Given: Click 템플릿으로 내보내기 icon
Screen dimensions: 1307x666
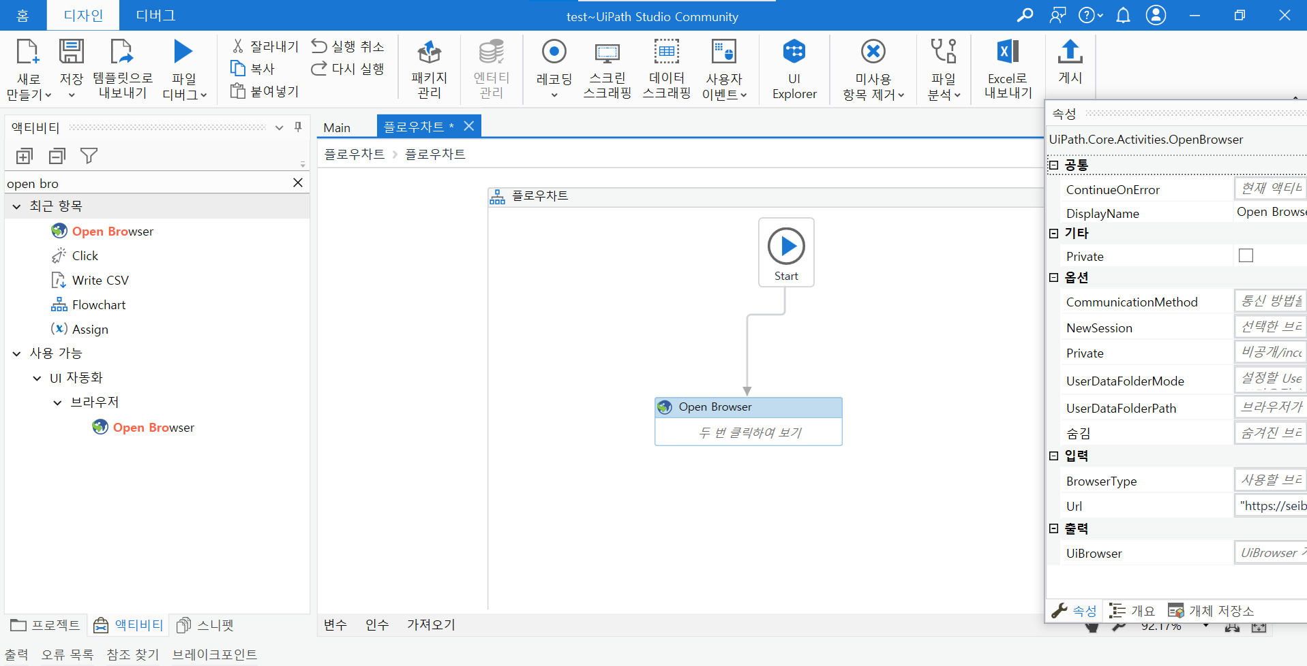Looking at the screenshot, I should pyautogui.click(x=122, y=52).
